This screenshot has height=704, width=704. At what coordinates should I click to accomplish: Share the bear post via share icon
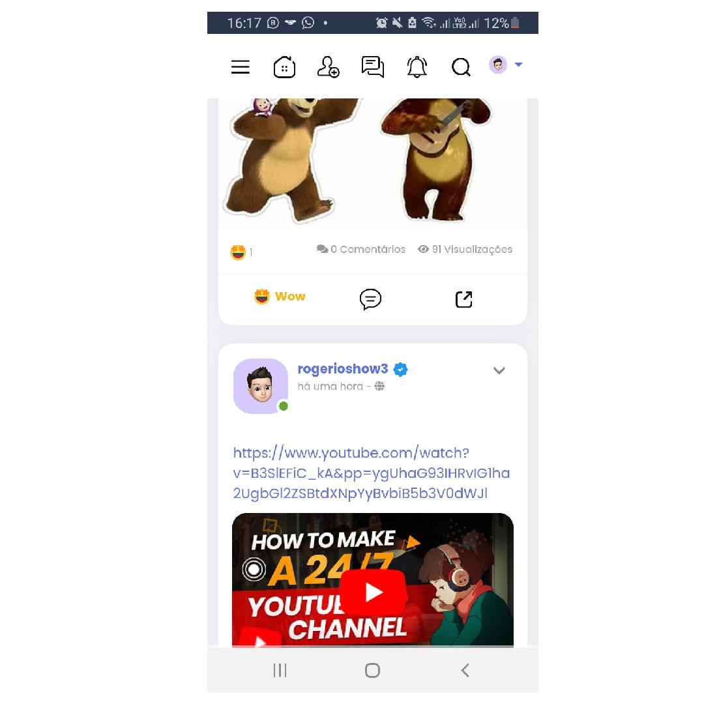click(x=464, y=299)
